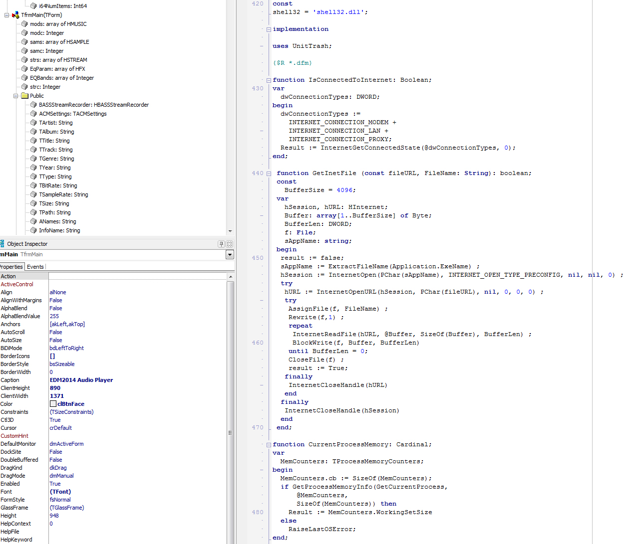
Task: Click the Height value 948
Action: (54, 516)
